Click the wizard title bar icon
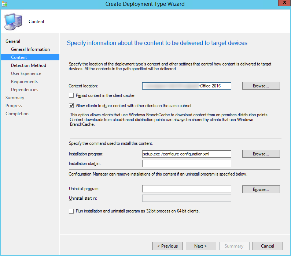 coord(4,4)
